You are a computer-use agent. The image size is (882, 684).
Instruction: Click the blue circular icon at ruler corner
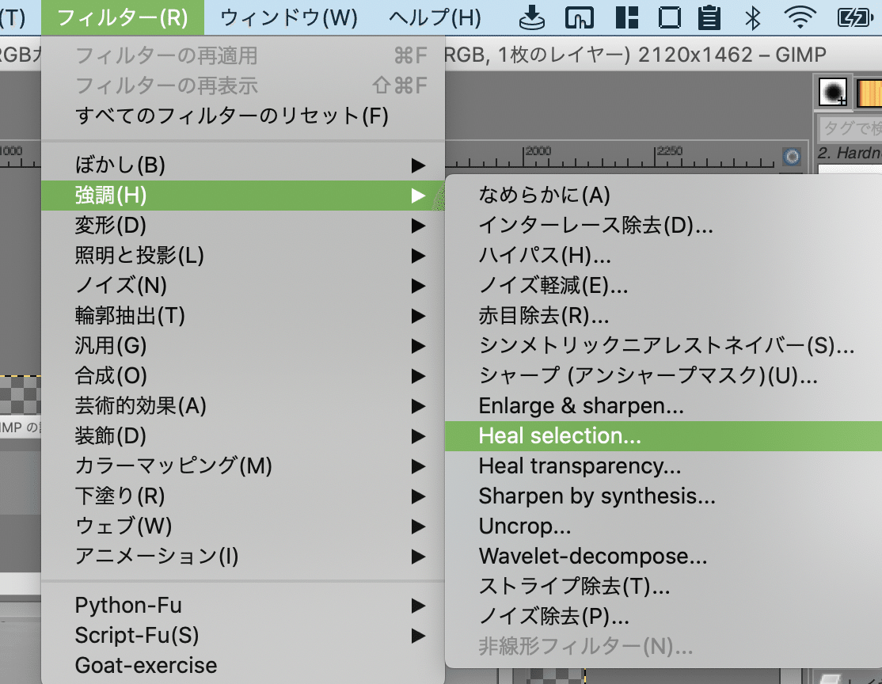click(792, 158)
